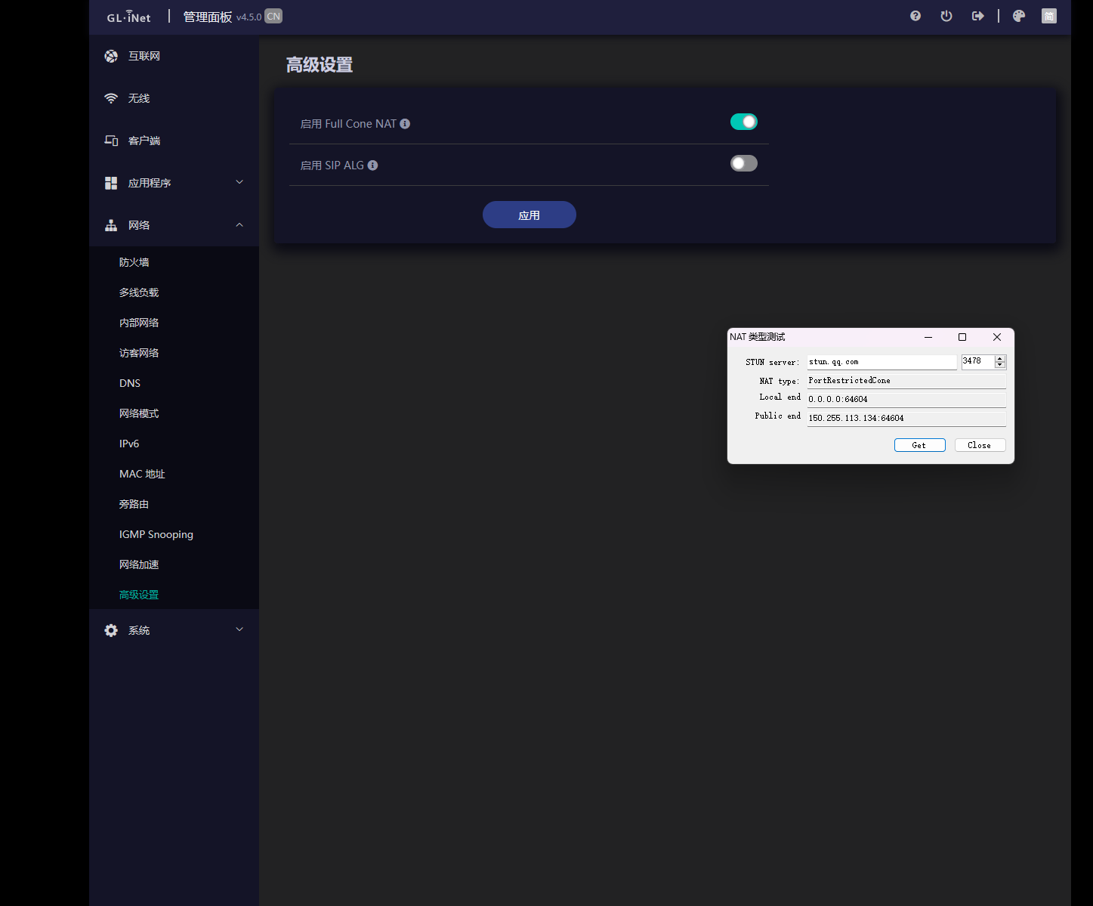This screenshot has width=1093, height=906.
Task: Open the 防火墙 submenu item
Action: point(134,262)
